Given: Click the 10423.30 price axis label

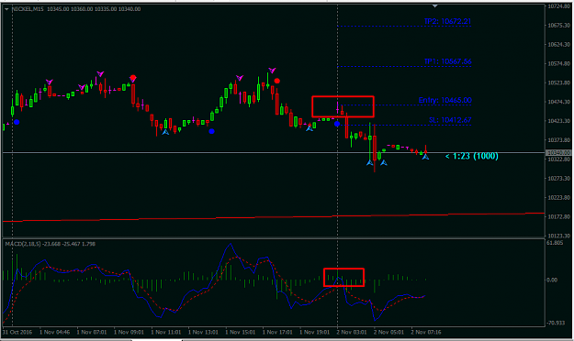Looking at the screenshot, I should pyautogui.click(x=559, y=121).
